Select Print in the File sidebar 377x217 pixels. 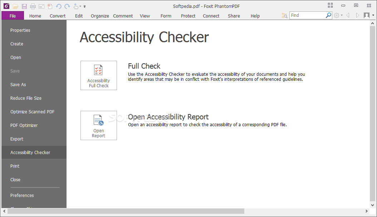click(x=34, y=166)
